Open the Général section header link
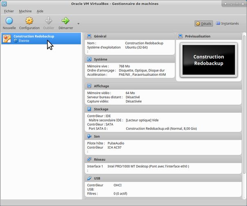This screenshot has height=206, width=247. pos(100,36)
